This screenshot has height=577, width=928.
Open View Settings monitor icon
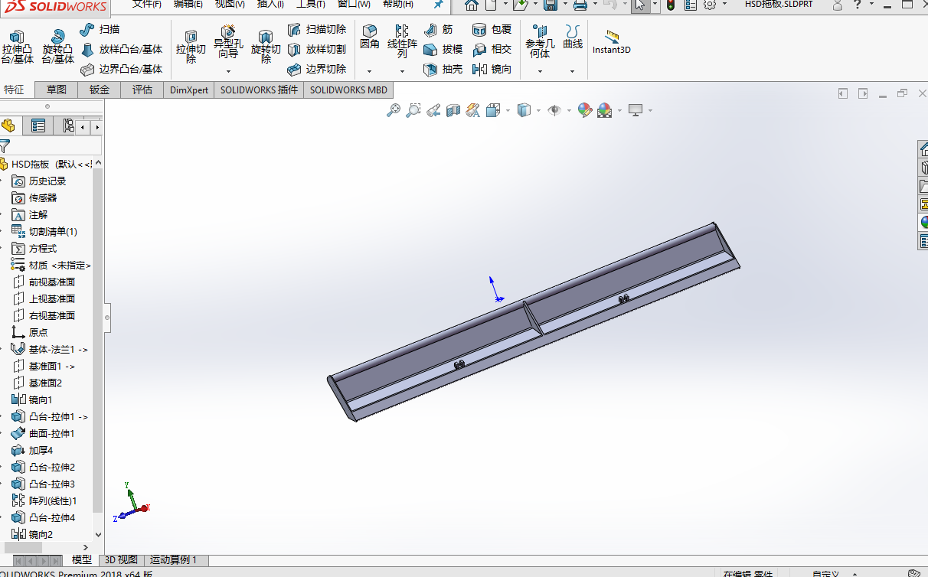pos(636,110)
